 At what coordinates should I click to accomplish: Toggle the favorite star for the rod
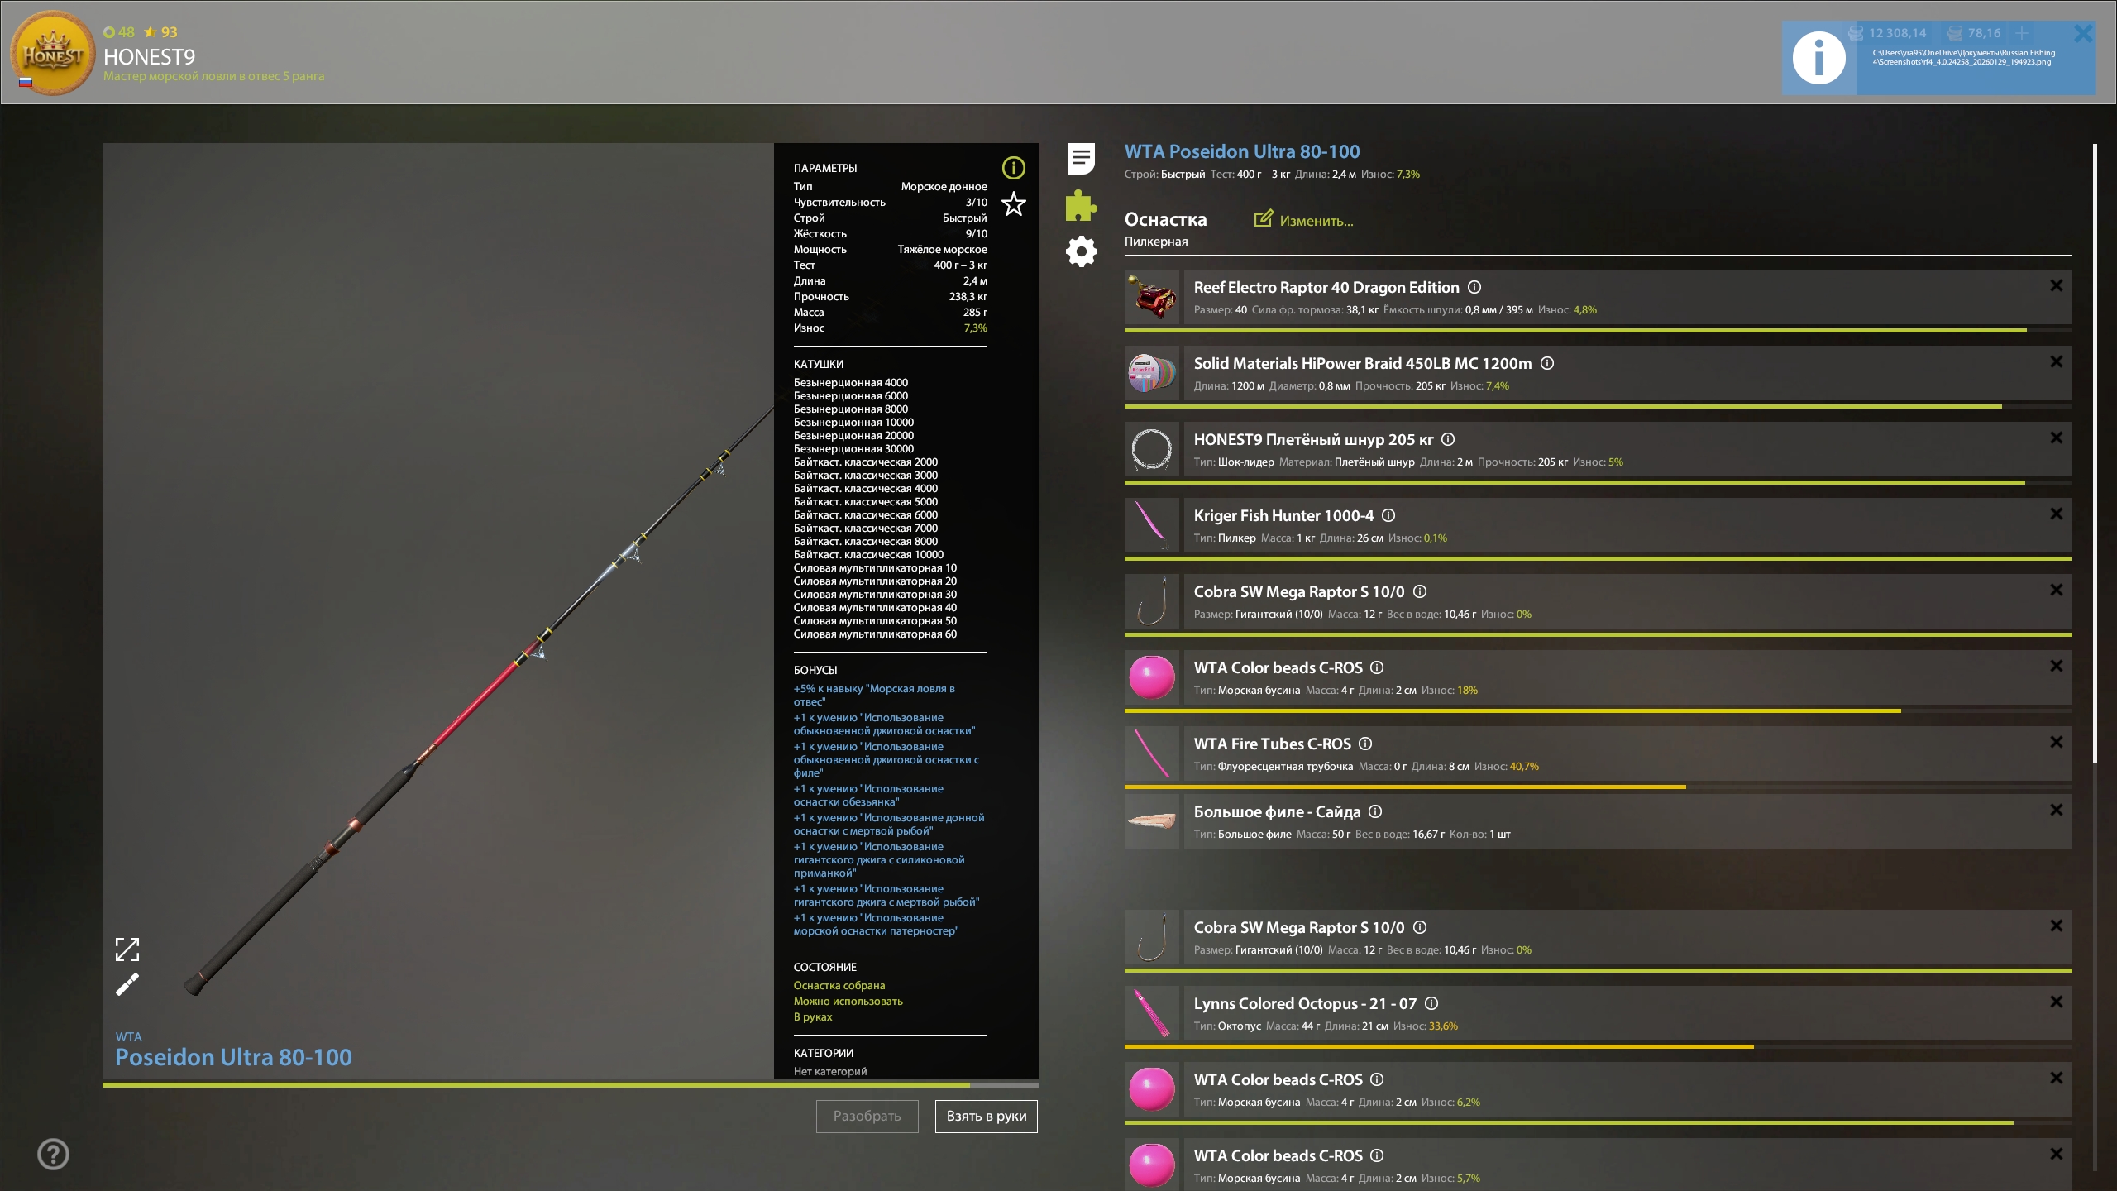(x=1013, y=204)
